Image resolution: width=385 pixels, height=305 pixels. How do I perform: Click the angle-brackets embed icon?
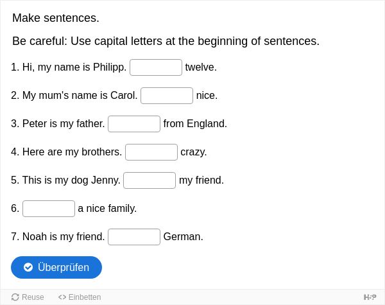pyautogui.click(x=62, y=297)
